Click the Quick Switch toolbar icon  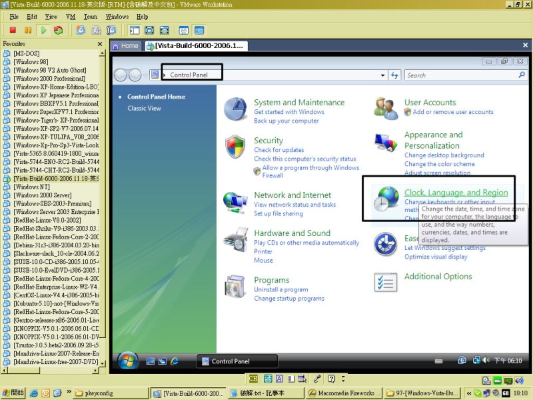click(x=165, y=30)
